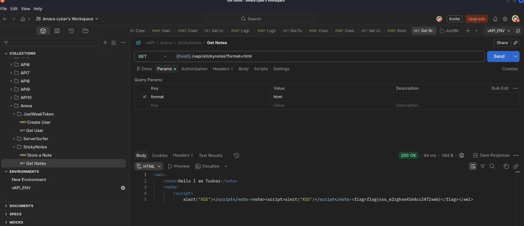Open the workspace switcher dropdown

coord(67,19)
